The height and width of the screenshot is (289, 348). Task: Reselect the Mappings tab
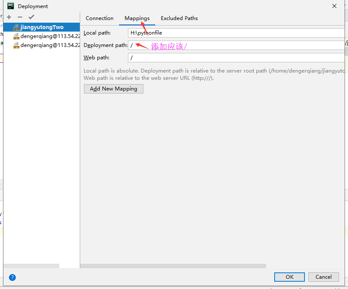pyautogui.click(x=136, y=18)
